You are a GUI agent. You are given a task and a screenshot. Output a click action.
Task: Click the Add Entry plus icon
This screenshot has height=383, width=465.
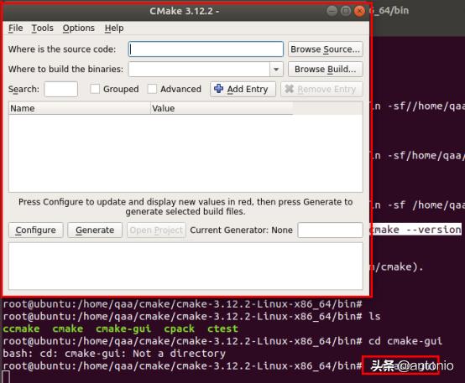pos(218,89)
